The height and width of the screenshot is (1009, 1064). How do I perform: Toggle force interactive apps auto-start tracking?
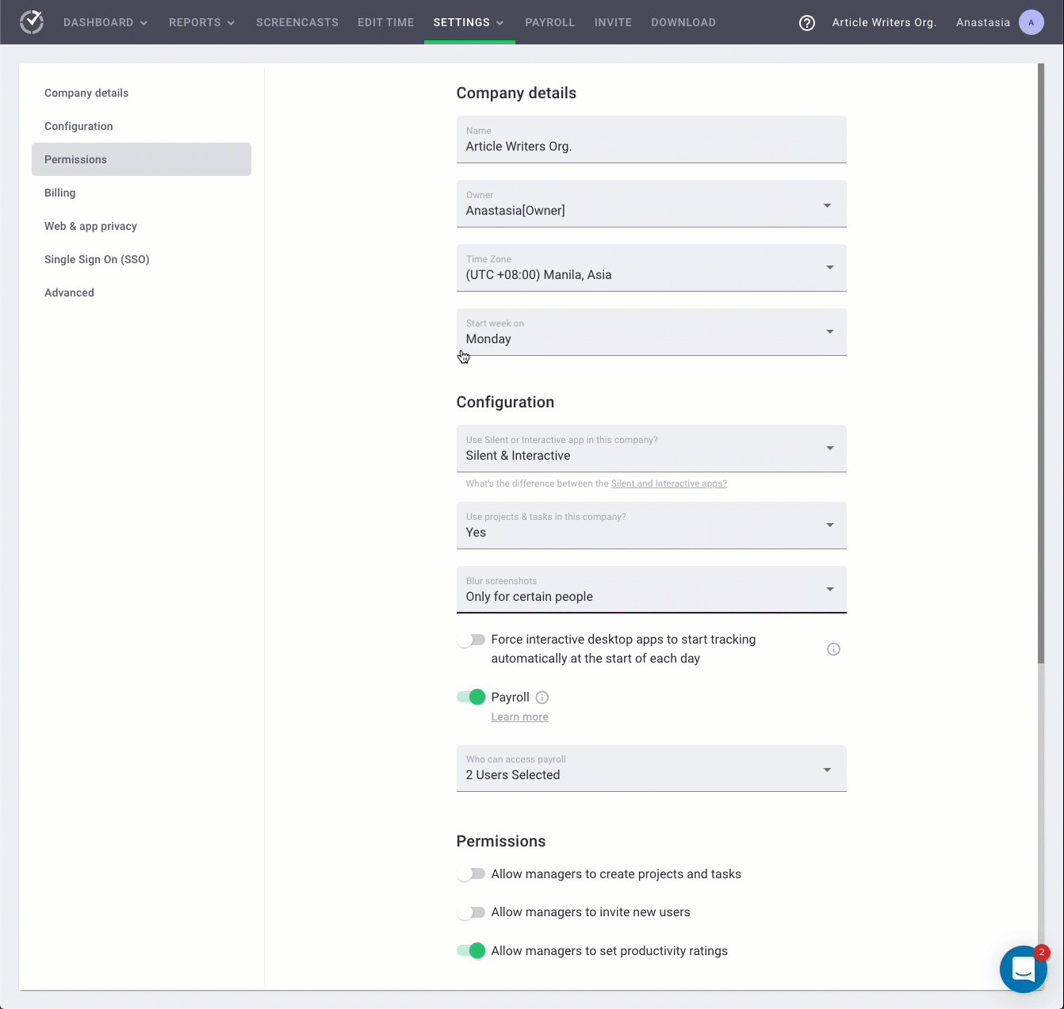click(x=471, y=640)
